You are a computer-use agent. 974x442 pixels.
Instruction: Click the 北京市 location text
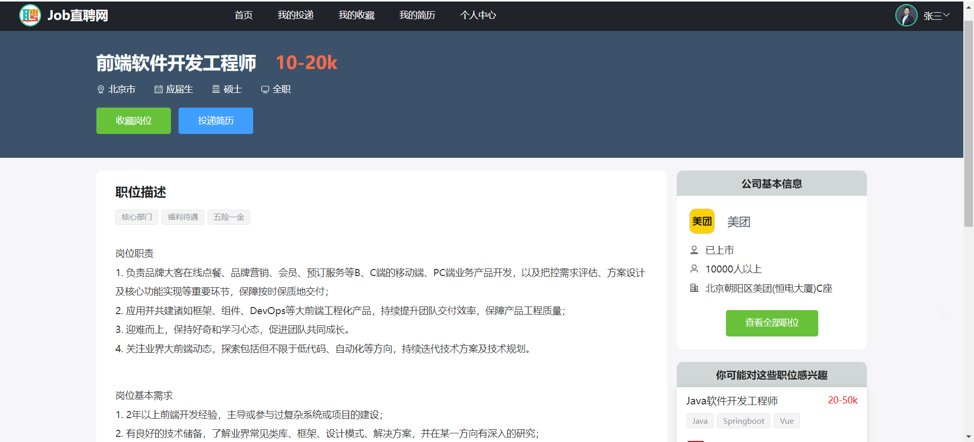(122, 89)
